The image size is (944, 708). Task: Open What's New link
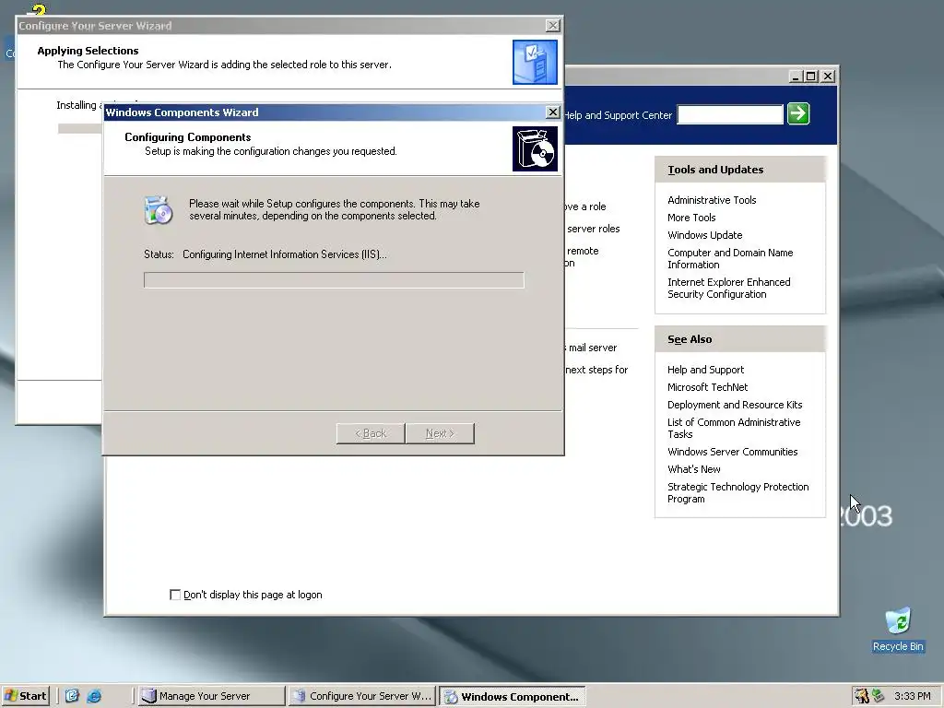693,469
